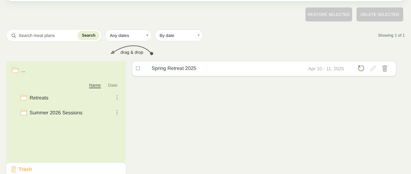This screenshot has width=411, height=174.
Task: Click the Trash bin icon in the sidebar
Action: pyautogui.click(x=14, y=169)
